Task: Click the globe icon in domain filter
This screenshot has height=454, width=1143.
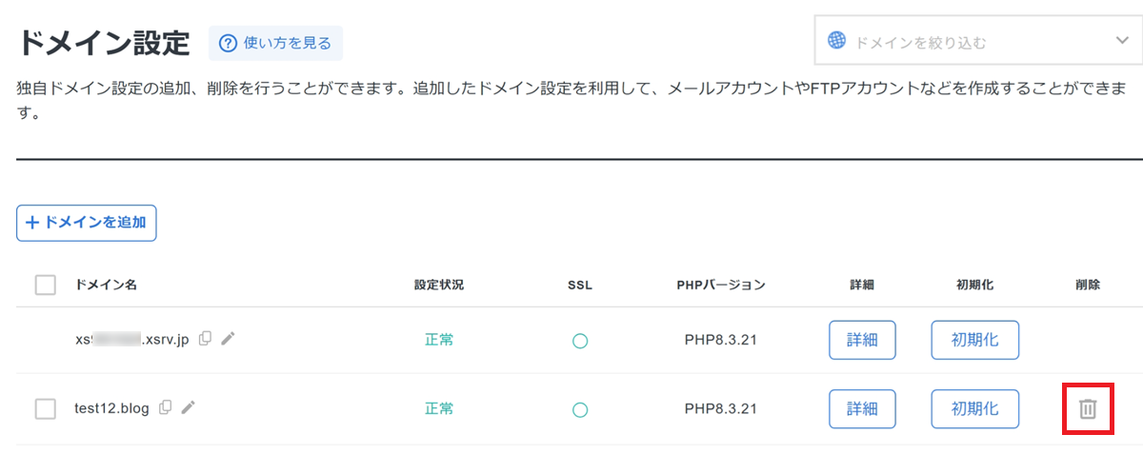Action: click(x=836, y=41)
